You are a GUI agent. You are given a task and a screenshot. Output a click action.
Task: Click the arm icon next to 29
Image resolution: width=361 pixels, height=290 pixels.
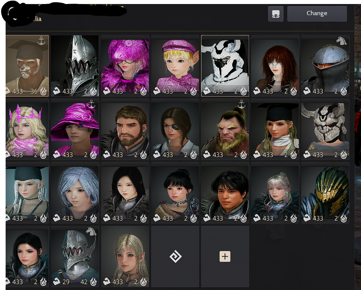pyautogui.click(x=57, y=282)
